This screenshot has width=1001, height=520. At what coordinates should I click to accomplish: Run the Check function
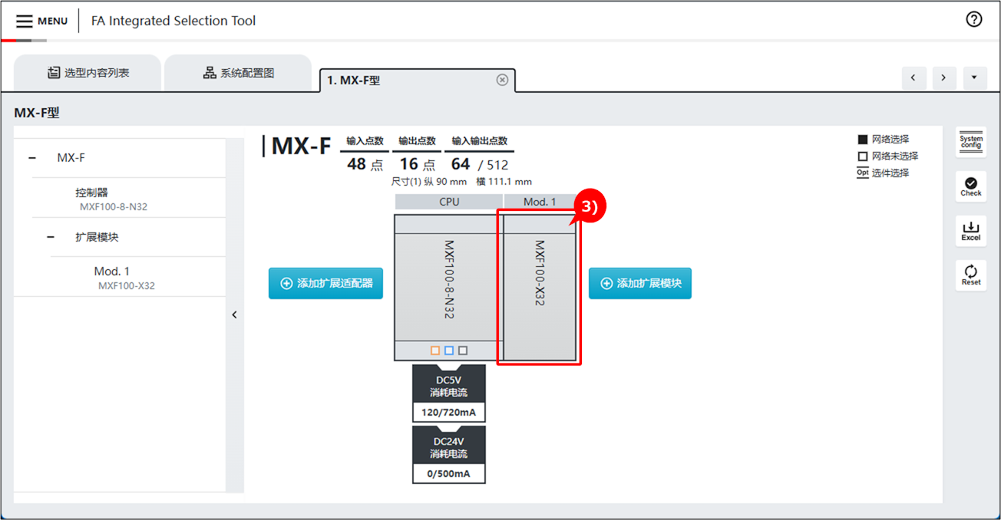(x=970, y=186)
